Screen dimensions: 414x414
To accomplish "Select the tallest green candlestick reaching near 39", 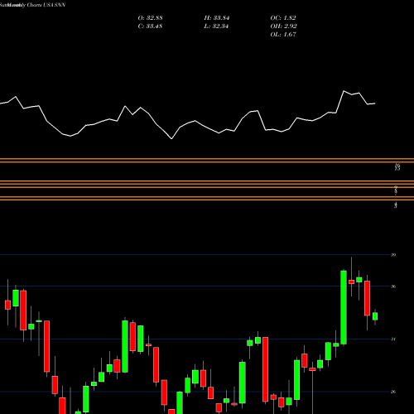I will [x=344, y=307].
